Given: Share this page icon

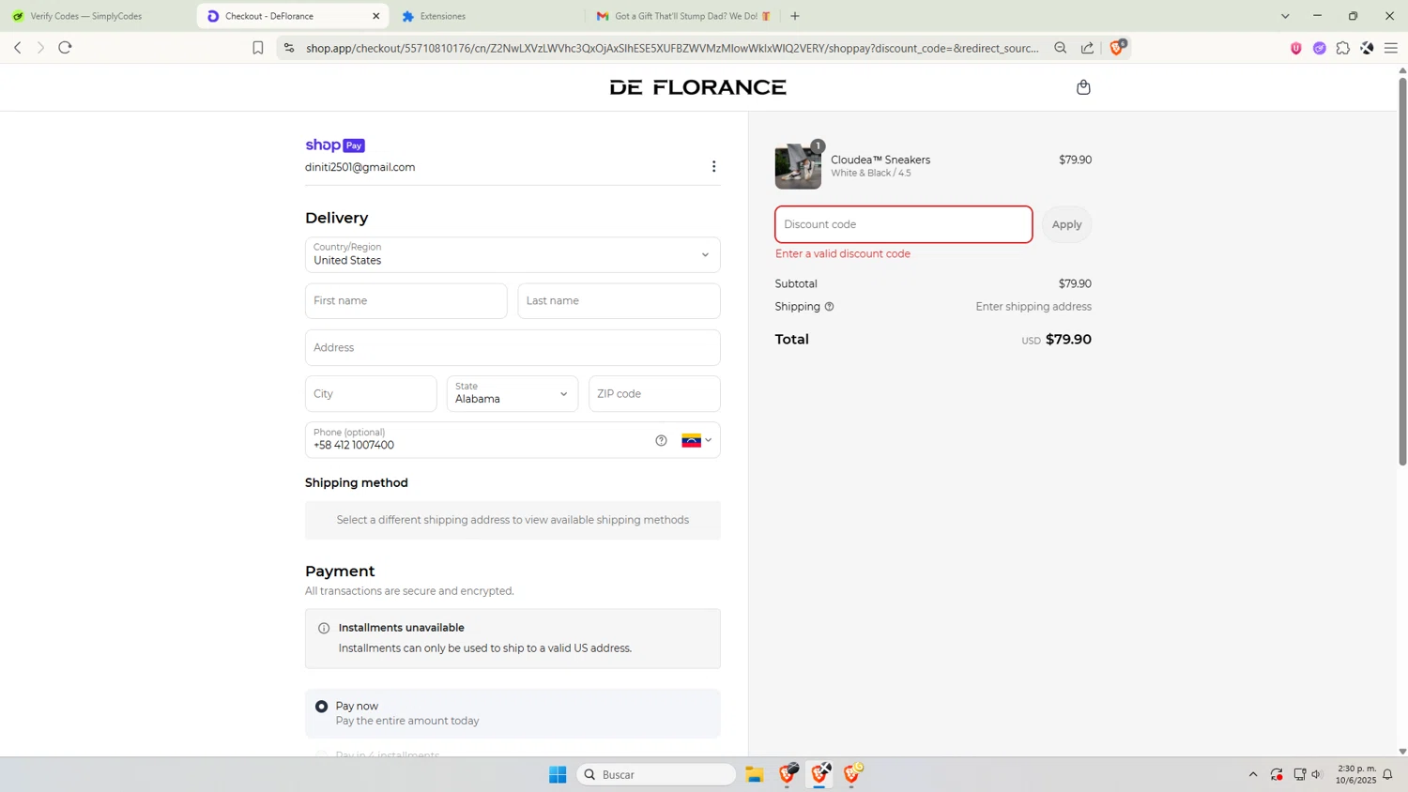Looking at the screenshot, I should click(x=1087, y=48).
